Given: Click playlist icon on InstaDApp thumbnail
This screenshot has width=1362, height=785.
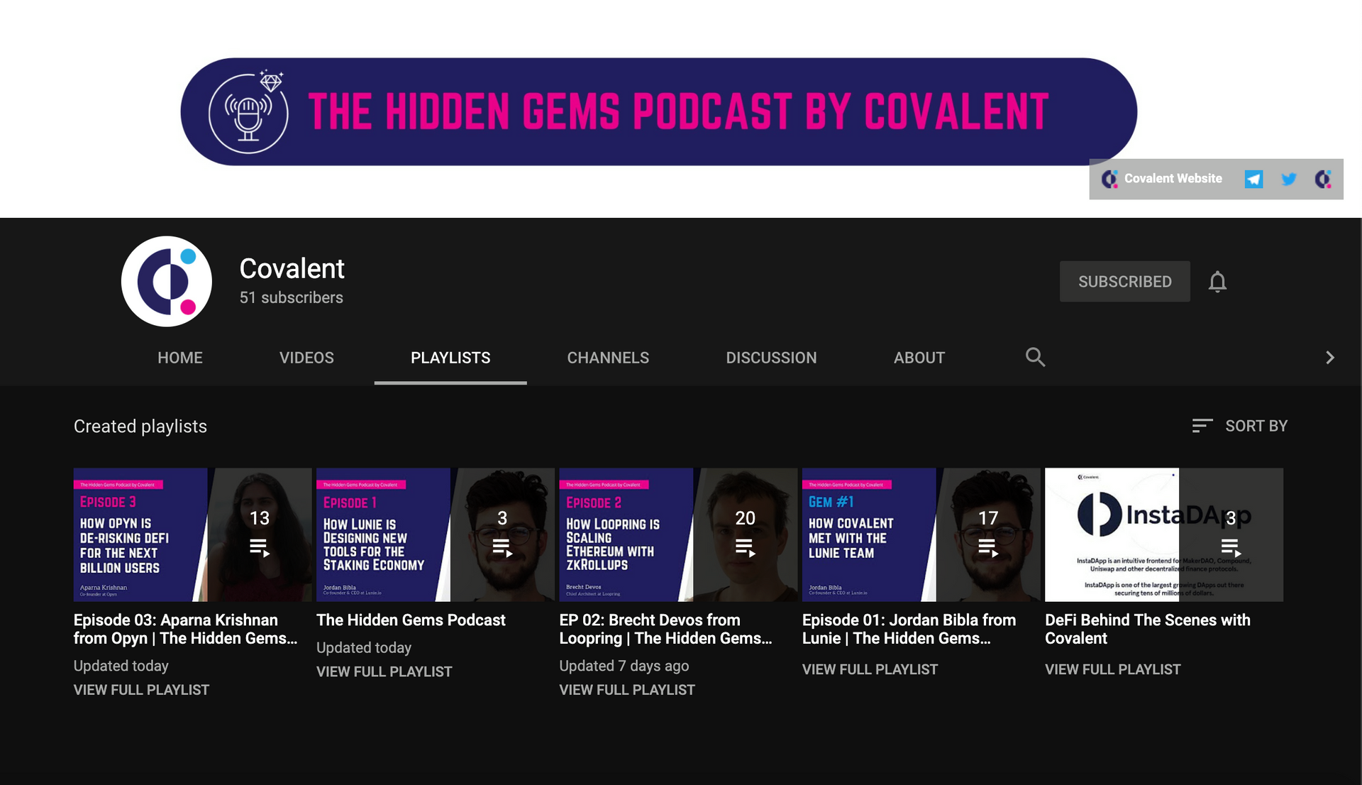Looking at the screenshot, I should coord(1231,547).
